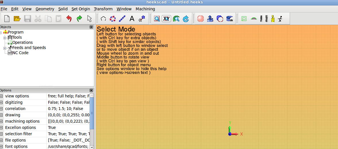Close the Objects panel
Screen dimensions: 338x149
pos(91,27)
